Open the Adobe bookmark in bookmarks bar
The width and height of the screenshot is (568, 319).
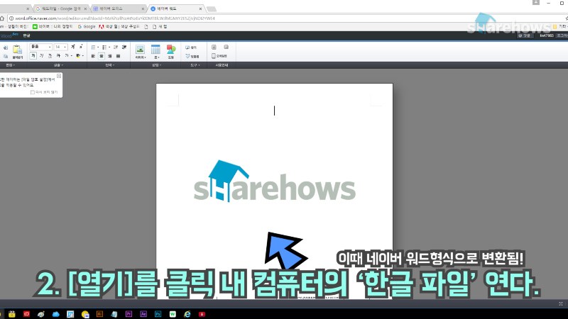119,26
